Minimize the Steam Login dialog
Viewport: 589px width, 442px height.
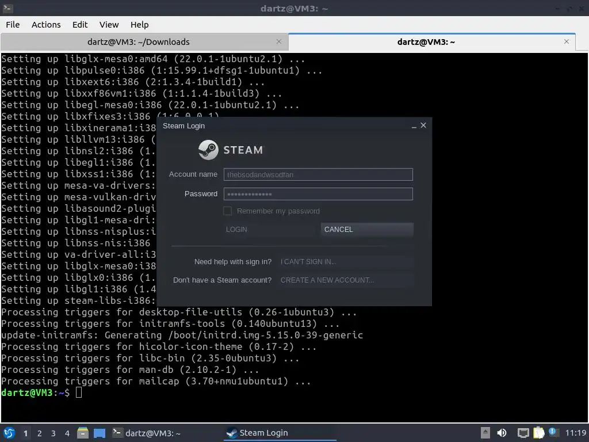pos(414,126)
